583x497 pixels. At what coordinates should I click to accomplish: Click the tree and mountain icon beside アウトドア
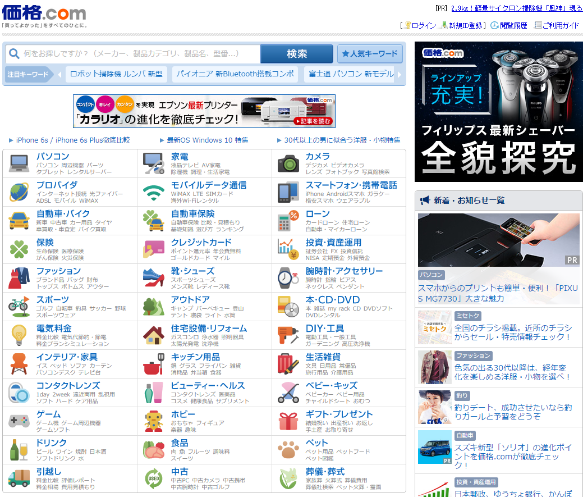pos(154,307)
